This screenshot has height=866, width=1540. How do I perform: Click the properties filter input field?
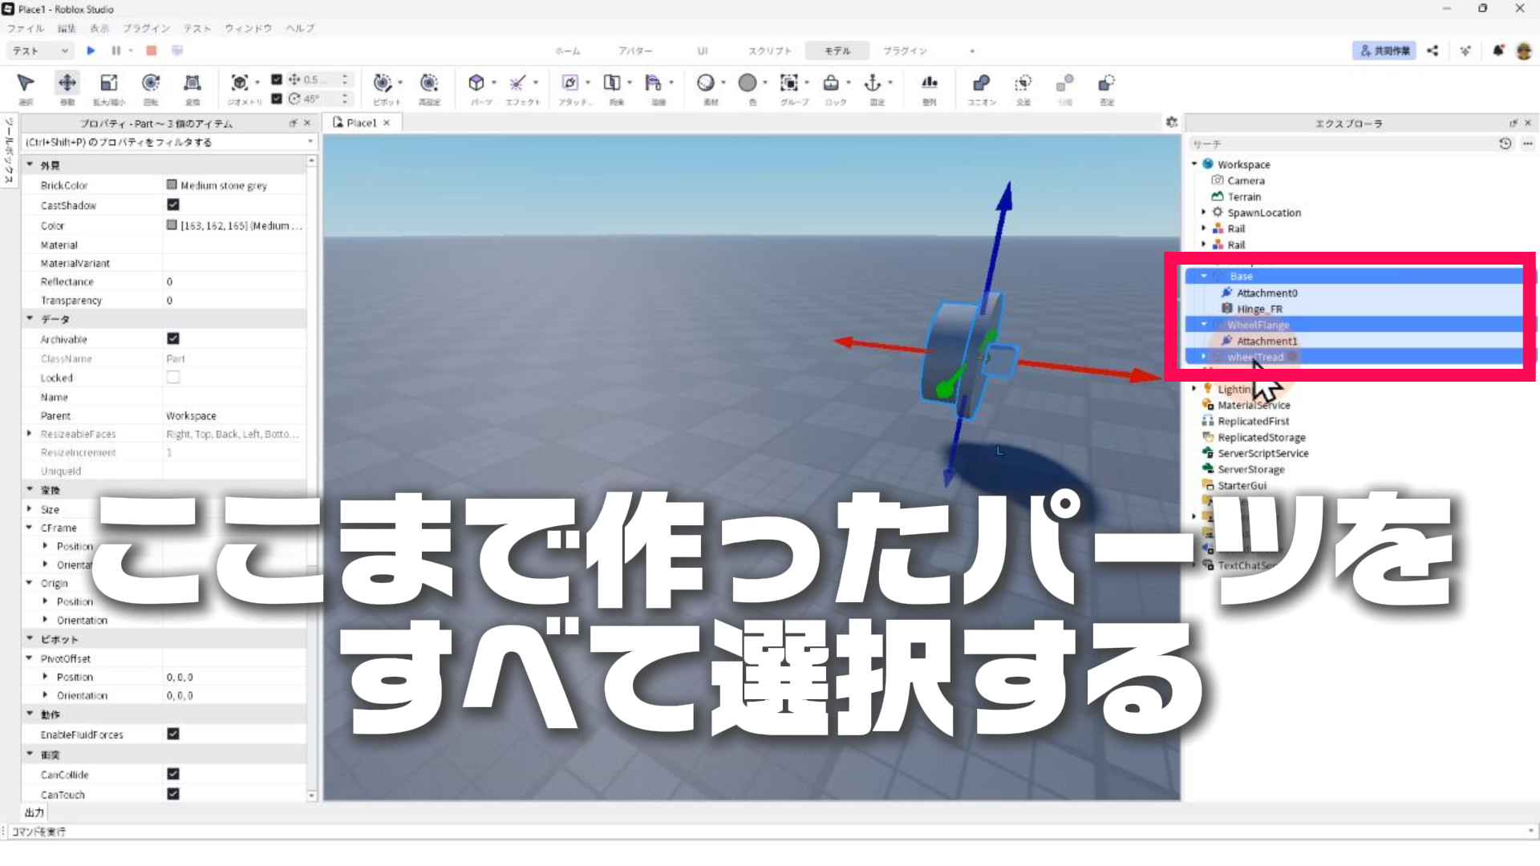point(160,142)
